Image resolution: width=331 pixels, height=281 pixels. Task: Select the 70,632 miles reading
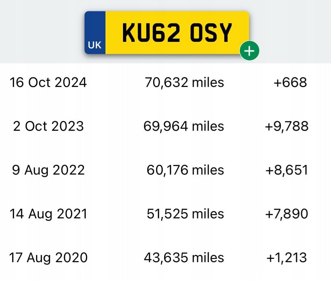click(184, 82)
